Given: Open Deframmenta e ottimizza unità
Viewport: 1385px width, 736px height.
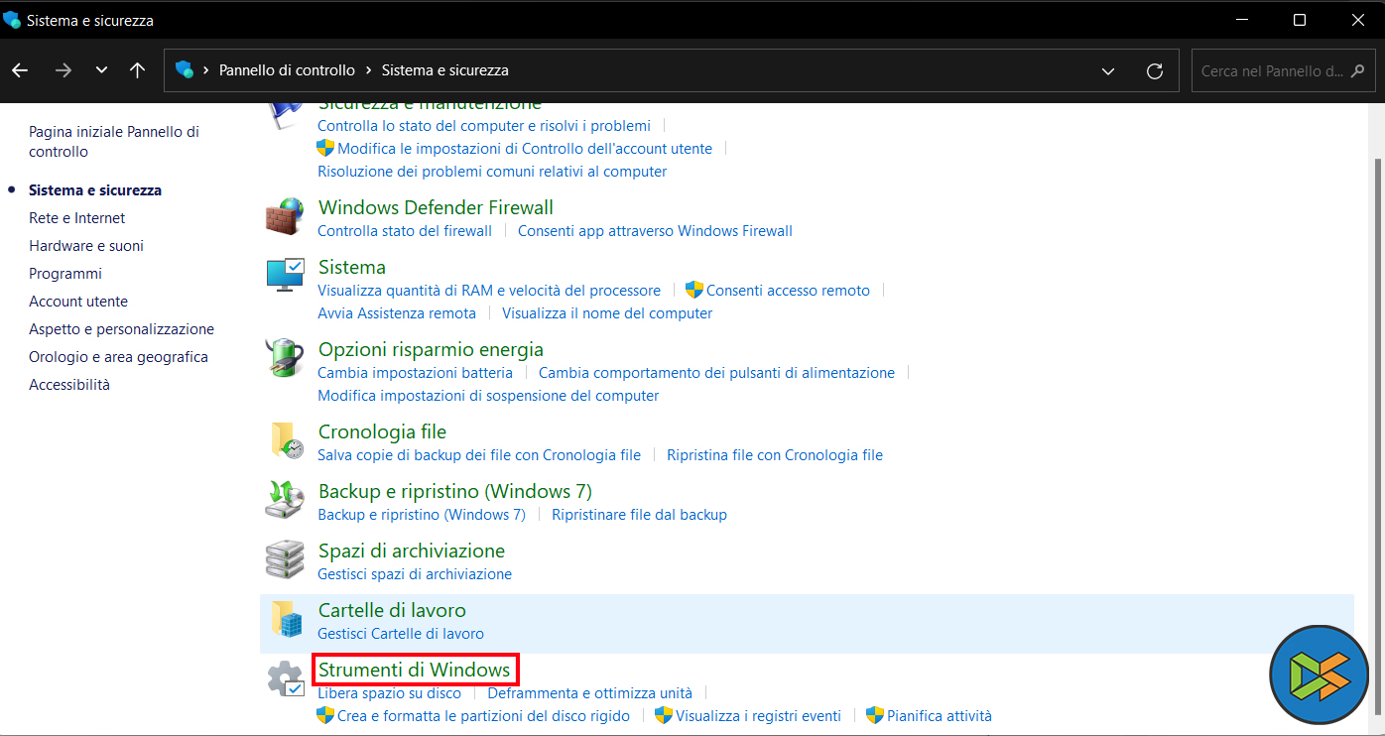Looking at the screenshot, I should (x=589, y=692).
